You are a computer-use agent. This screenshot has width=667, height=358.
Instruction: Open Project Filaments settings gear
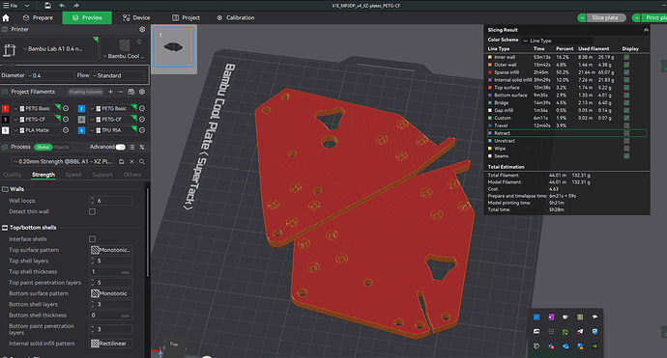tap(142, 92)
